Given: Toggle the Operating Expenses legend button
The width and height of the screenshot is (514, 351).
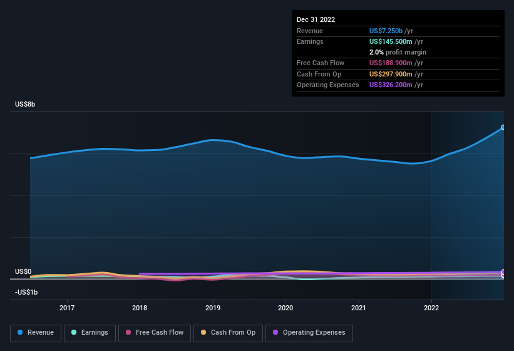Looking at the screenshot, I should [x=309, y=333].
